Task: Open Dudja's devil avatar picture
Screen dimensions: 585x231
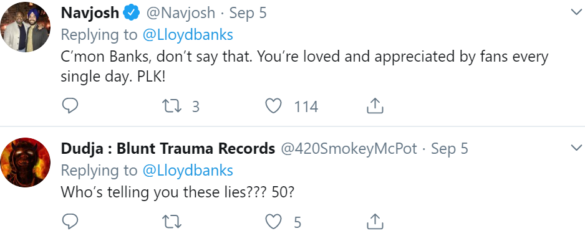Action: [25, 163]
